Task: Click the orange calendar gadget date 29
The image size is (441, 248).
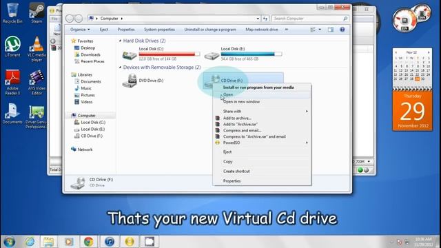Action: click(412, 112)
